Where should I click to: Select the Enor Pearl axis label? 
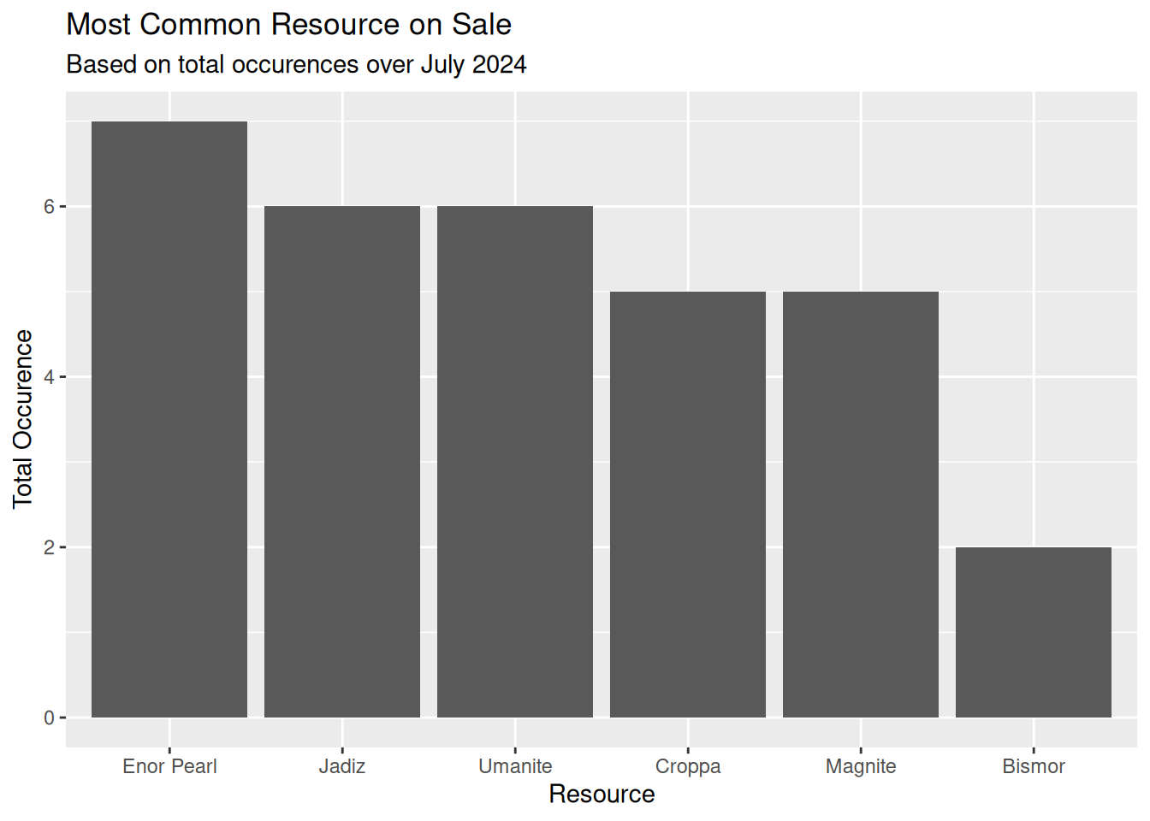tap(169, 766)
